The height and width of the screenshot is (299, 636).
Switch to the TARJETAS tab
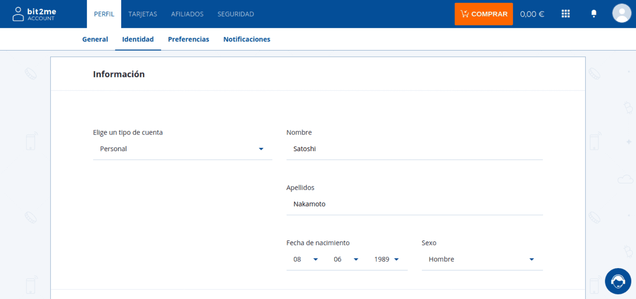tap(143, 14)
